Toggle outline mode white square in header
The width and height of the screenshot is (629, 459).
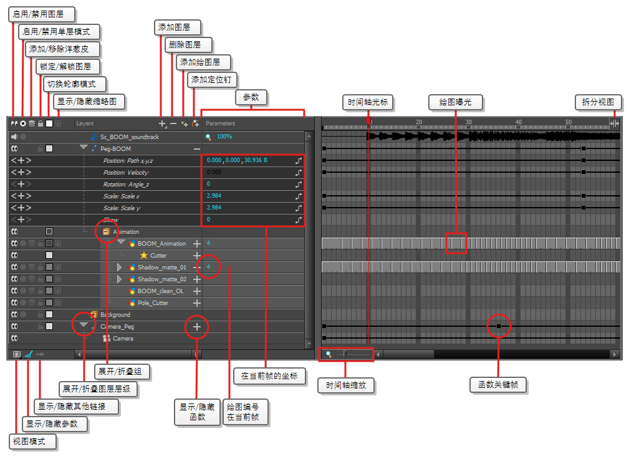point(49,123)
